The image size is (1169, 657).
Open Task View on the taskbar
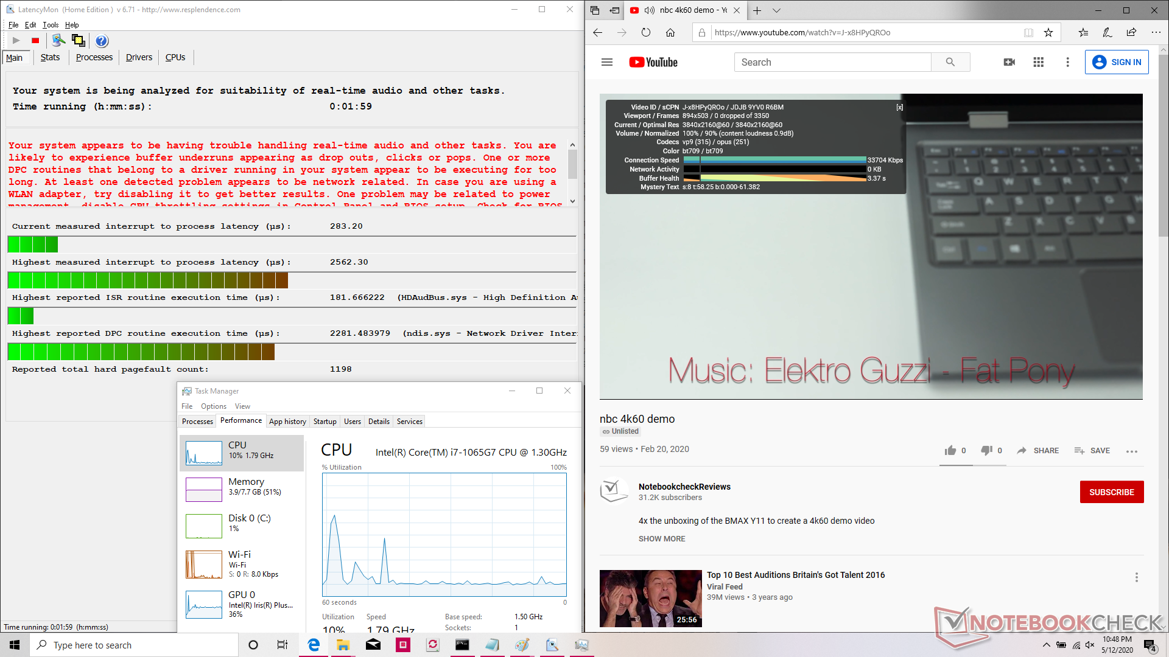point(283,645)
